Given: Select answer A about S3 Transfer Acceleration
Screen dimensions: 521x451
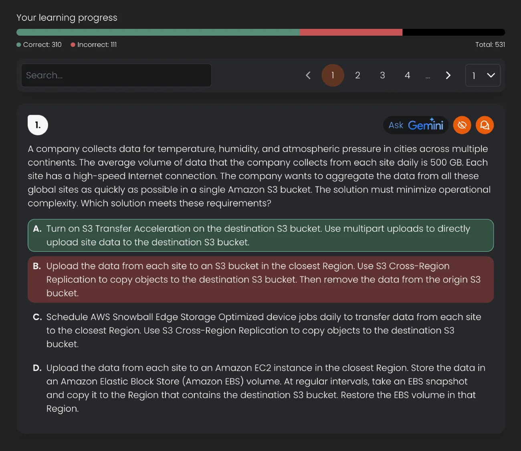Looking at the screenshot, I should pos(260,235).
